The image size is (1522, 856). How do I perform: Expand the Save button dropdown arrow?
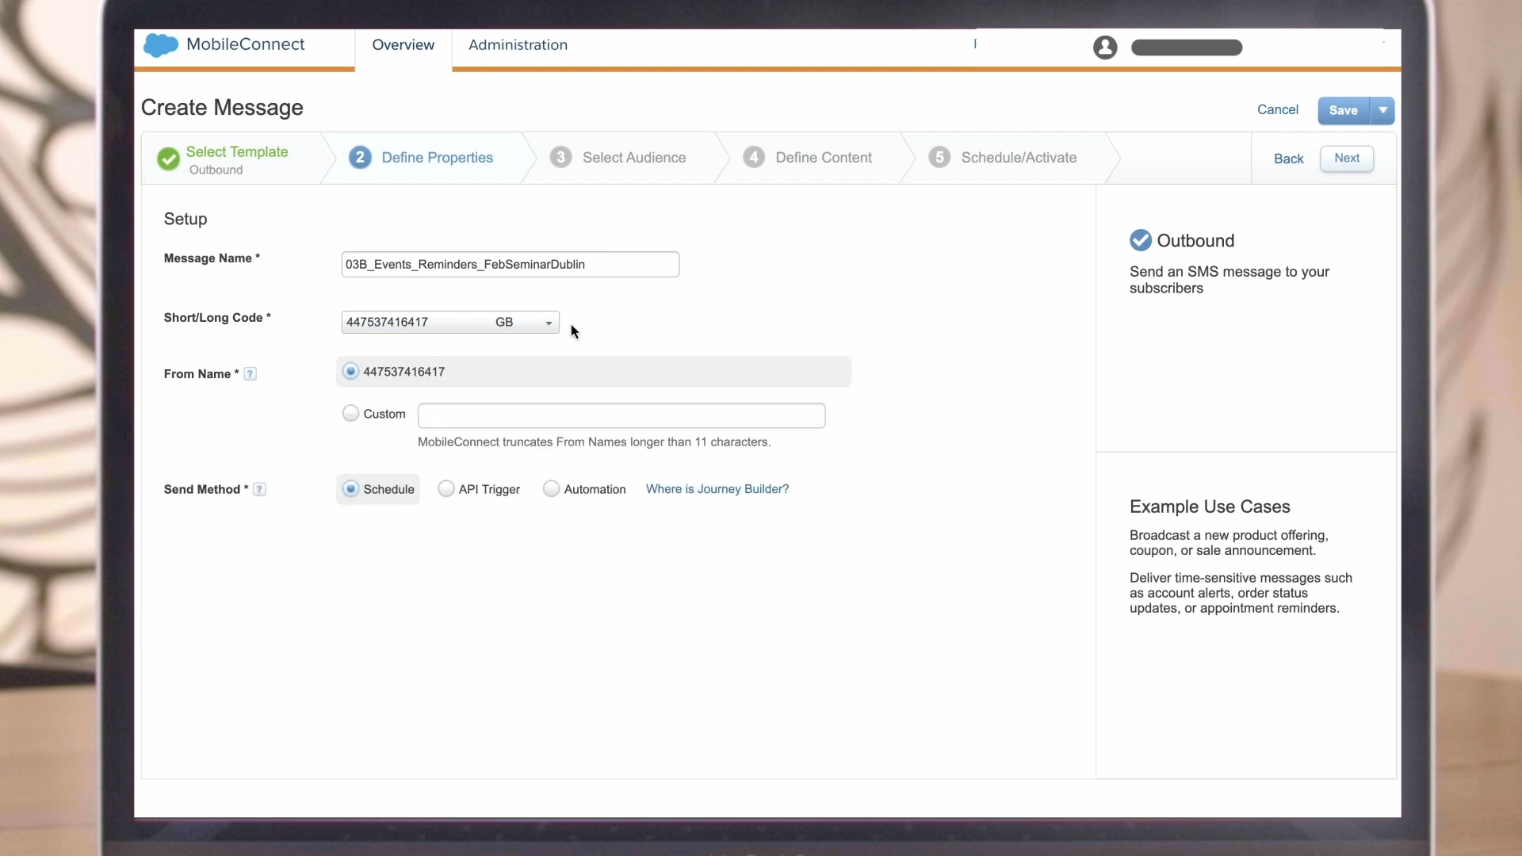[1382, 111]
